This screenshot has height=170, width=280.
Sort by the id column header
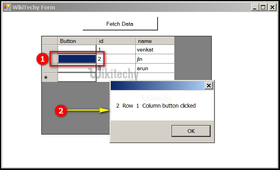click(116, 41)
